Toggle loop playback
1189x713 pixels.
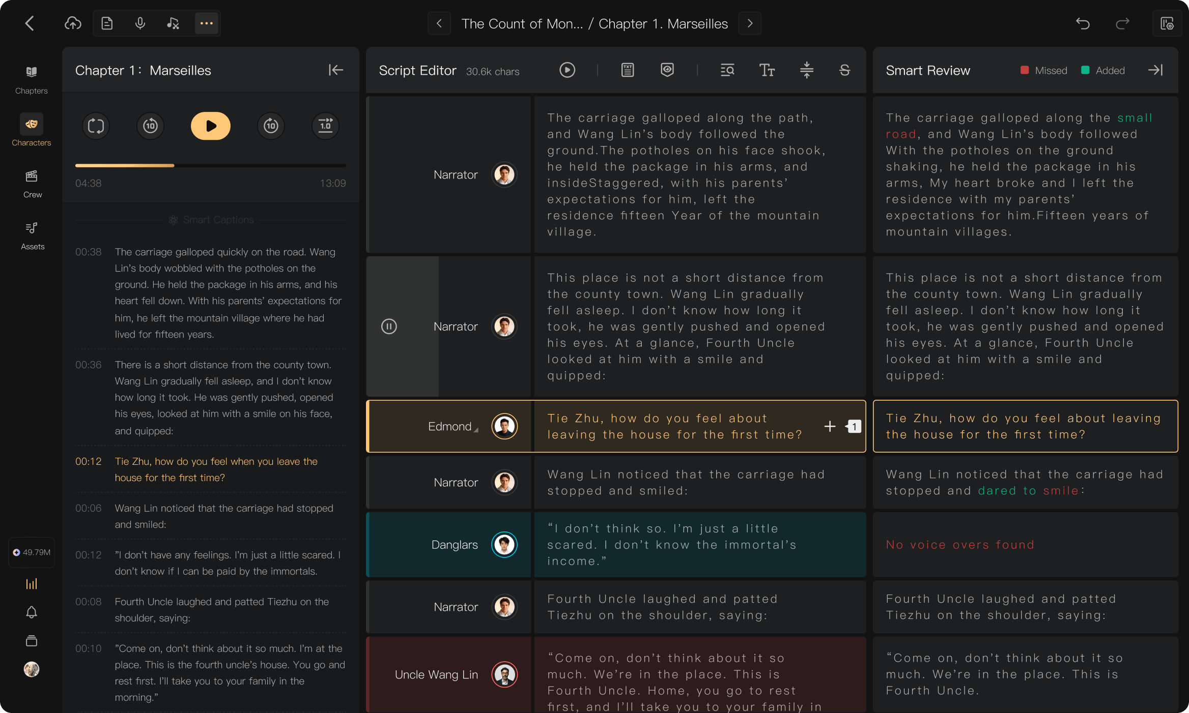pos(96,126)
